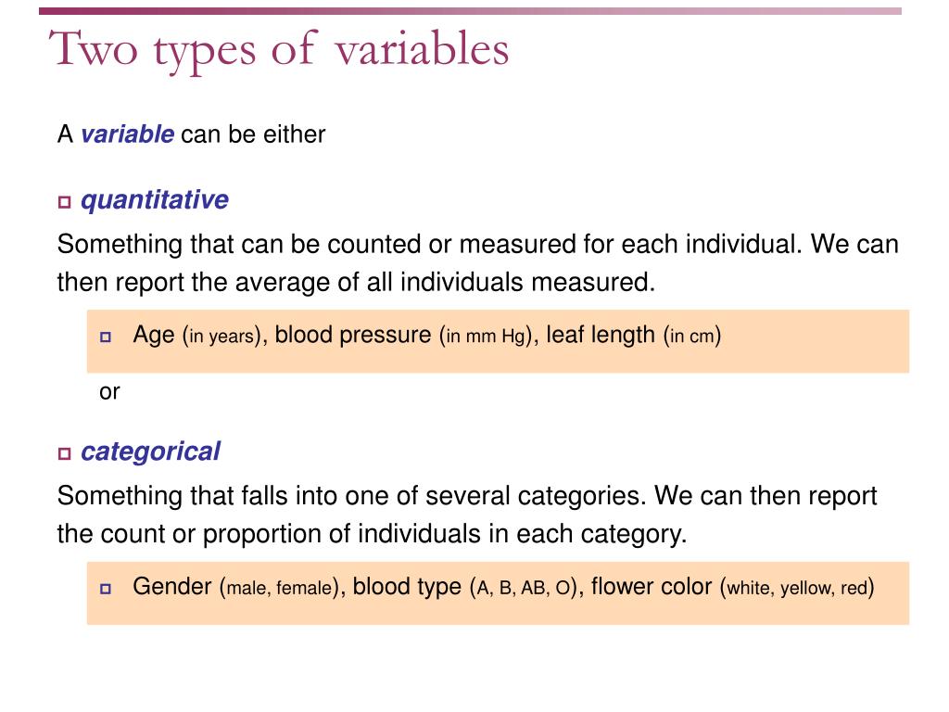Click the quantitative heading

click(155, 200)
